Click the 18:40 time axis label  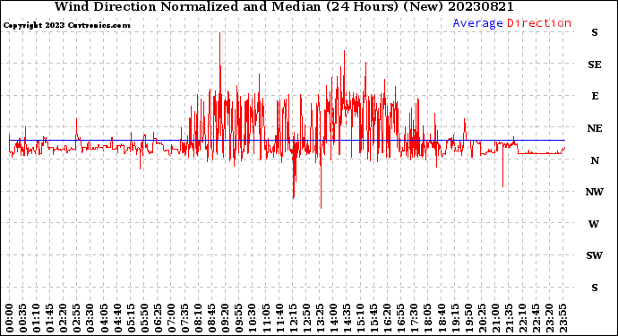(x=442, y=318)
